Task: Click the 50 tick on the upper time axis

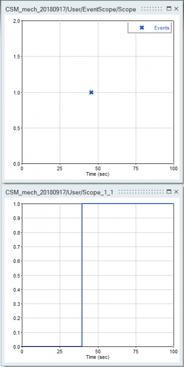Action: [98, 168]
